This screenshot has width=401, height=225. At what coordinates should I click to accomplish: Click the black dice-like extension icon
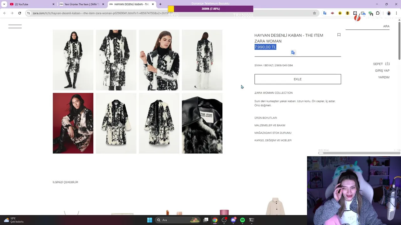355,13
